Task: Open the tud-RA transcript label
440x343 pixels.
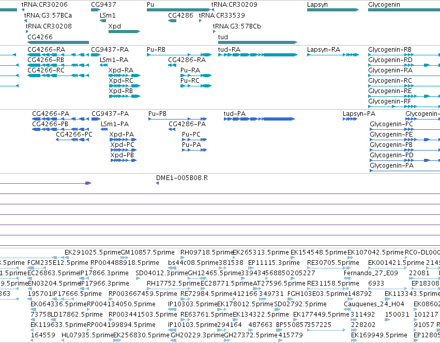Action: tap(229, 50)
